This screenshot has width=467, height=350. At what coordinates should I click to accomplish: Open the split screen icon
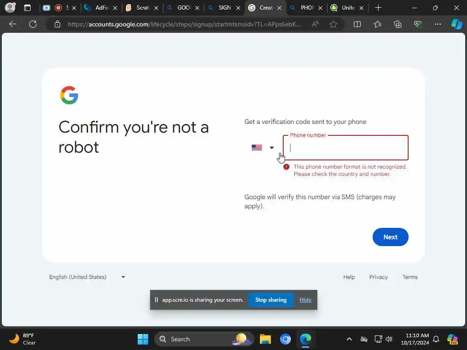tap(357, 24)
